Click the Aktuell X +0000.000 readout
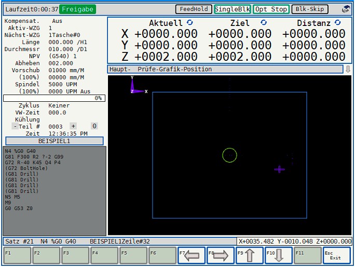 166,34
